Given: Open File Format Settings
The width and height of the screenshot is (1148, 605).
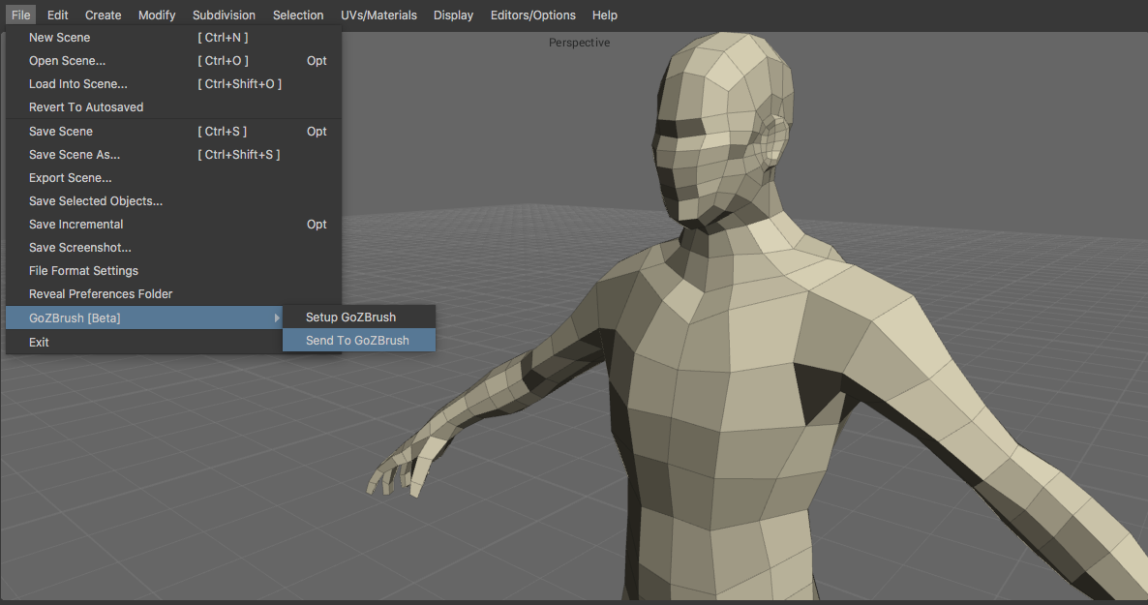Looking at the screenshot, I should tap(83, 271).
